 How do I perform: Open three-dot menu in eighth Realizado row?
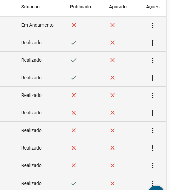pos(153,166)
